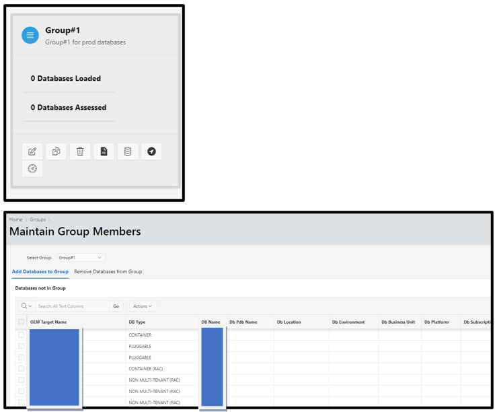Click 'Databases not in Group' heading
This screenshot has width=499, height=412.
click(x=40, y=288)
